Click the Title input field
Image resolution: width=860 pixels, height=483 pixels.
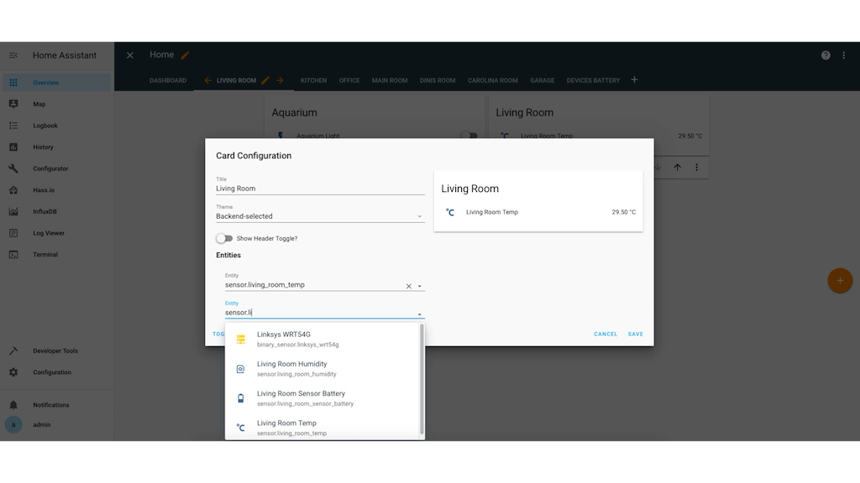coord(320,189)
